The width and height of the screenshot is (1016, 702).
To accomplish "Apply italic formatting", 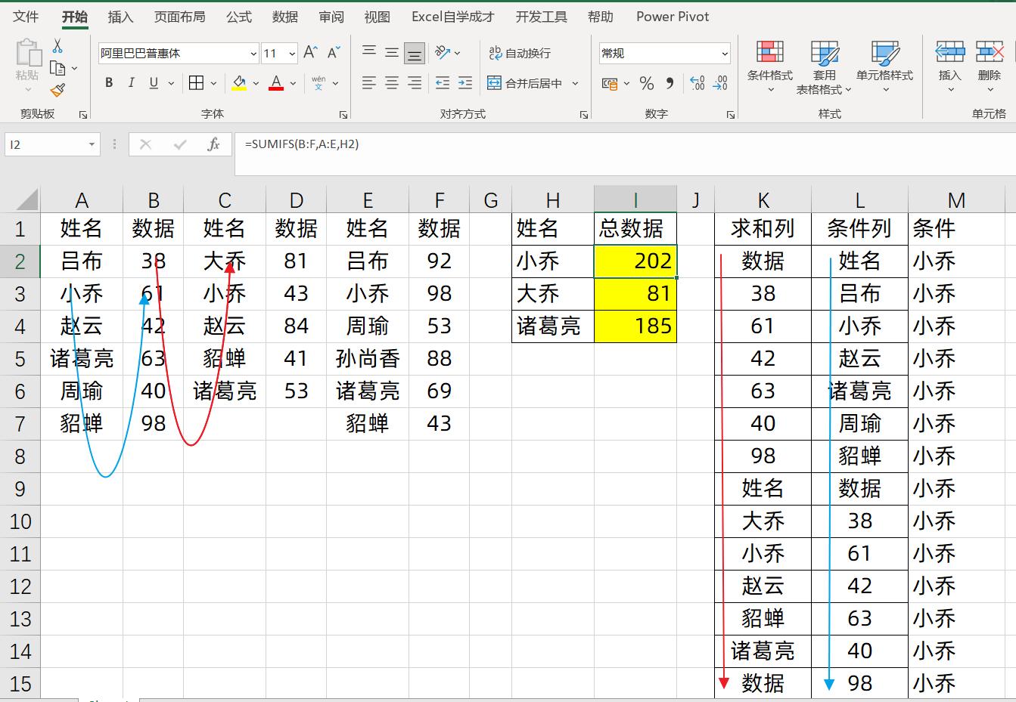I will point(130,83).
